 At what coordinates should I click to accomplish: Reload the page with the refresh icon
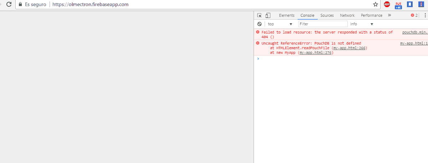9,5
